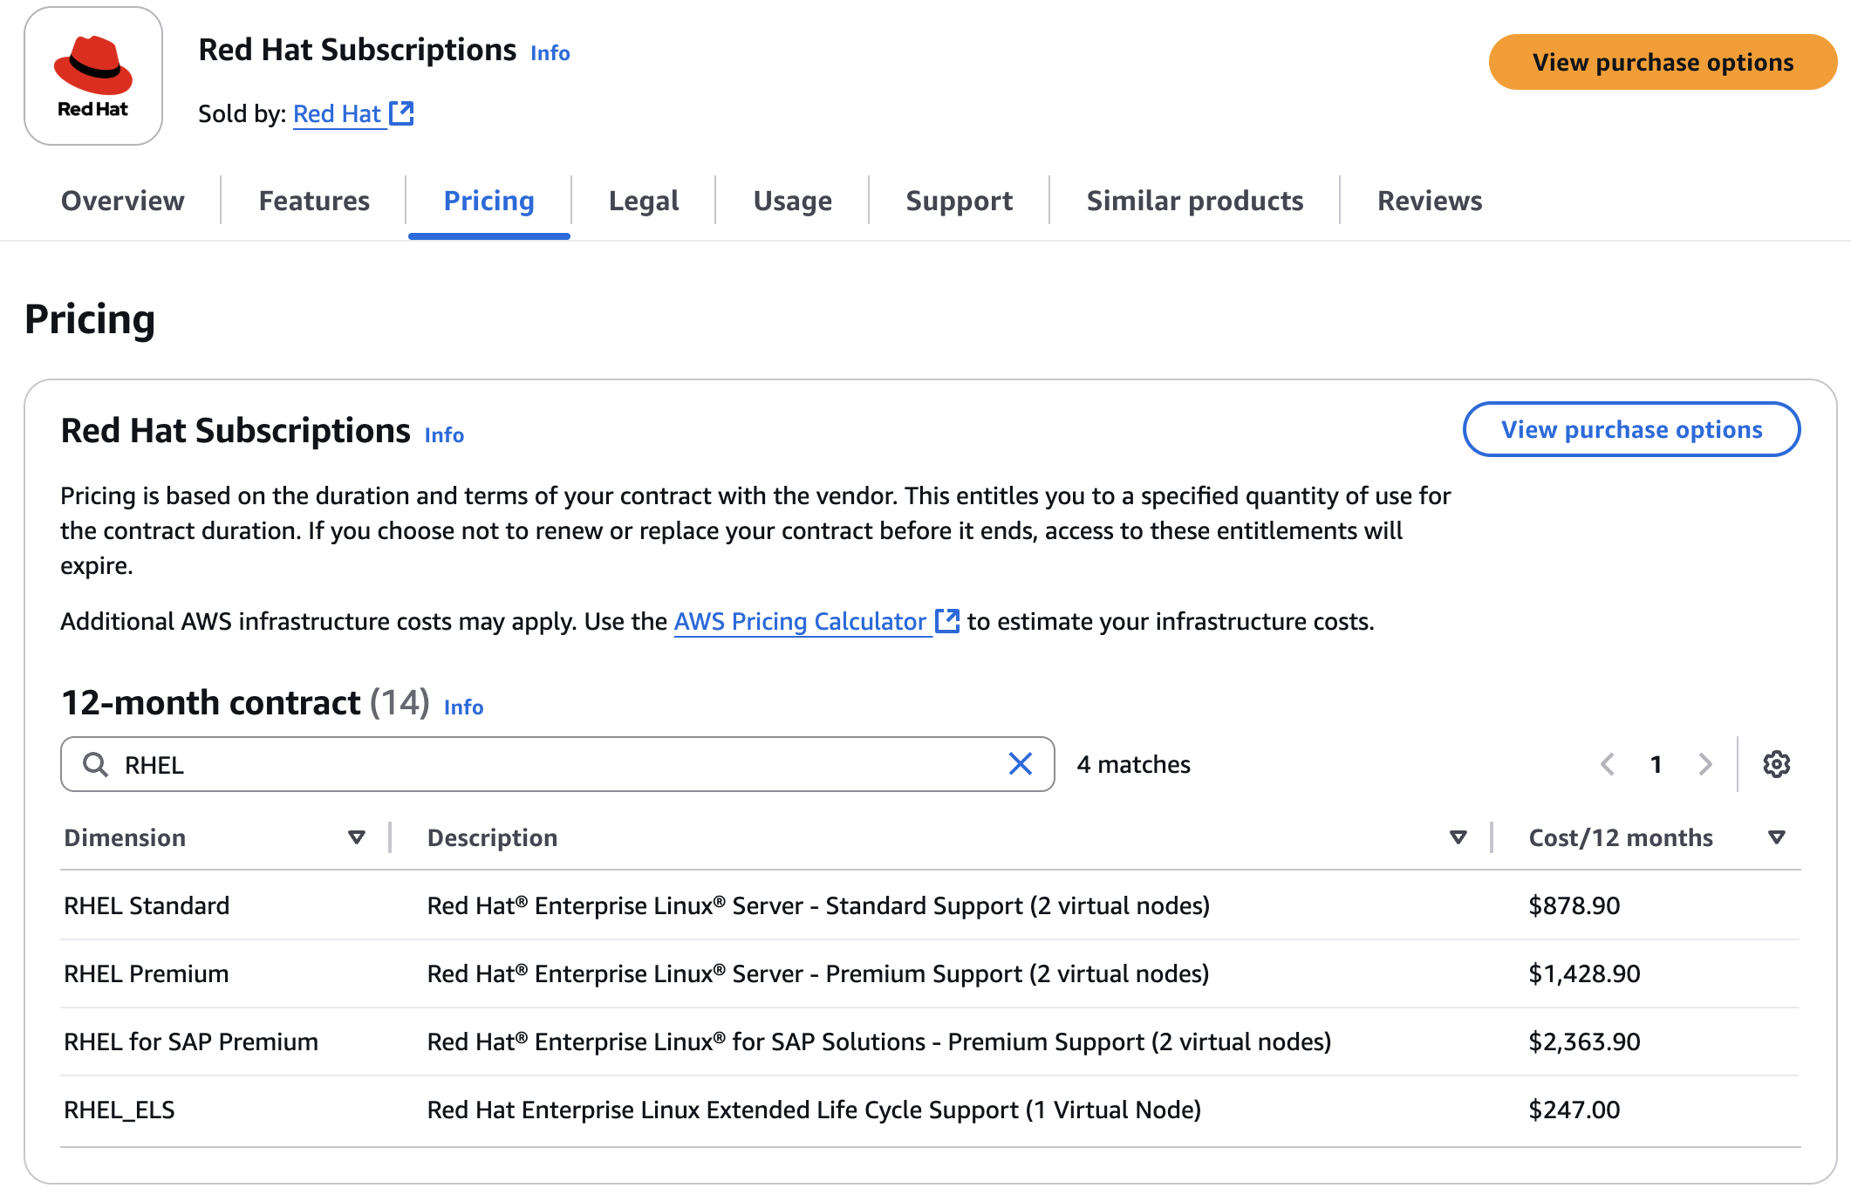
Task: Click the $247.00 cost value
Action: click(x=1574, y=1110)
